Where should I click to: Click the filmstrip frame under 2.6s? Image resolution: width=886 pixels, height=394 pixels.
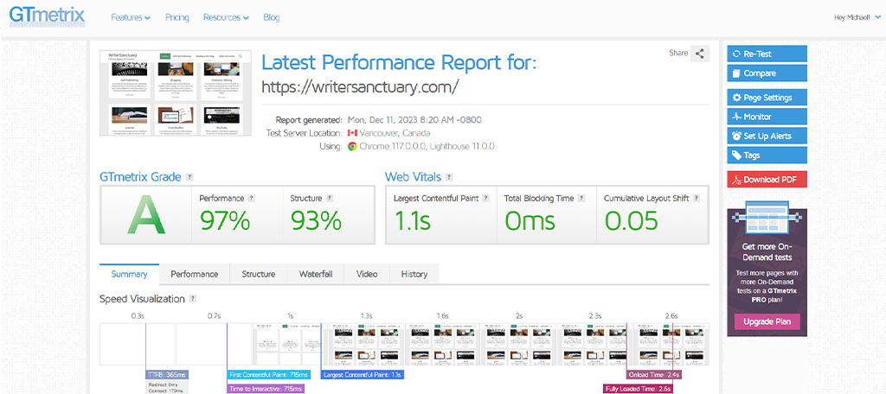671,345
